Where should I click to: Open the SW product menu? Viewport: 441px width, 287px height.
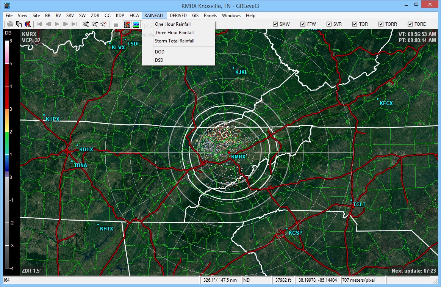(x=83, y=16)
